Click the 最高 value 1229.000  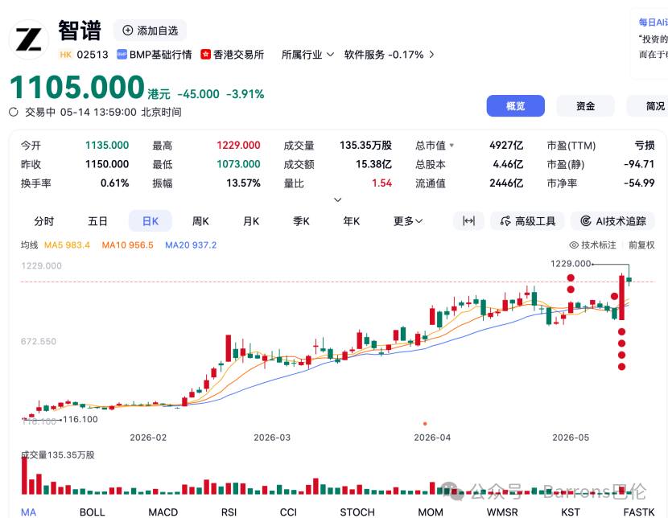(x=238, y=146)
